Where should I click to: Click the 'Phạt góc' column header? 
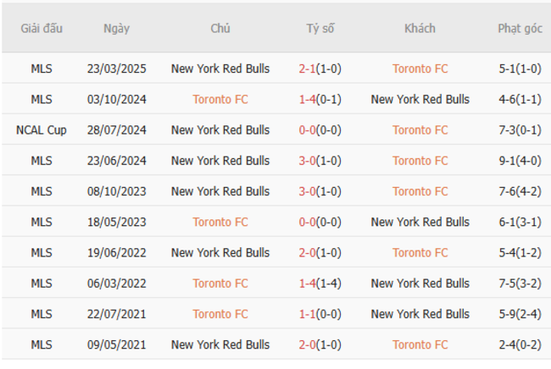[520, 28]
